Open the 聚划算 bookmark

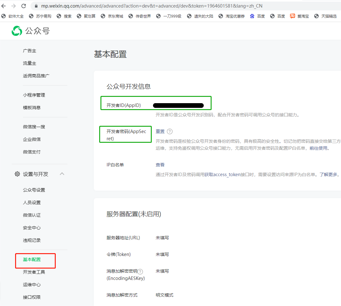86,16
